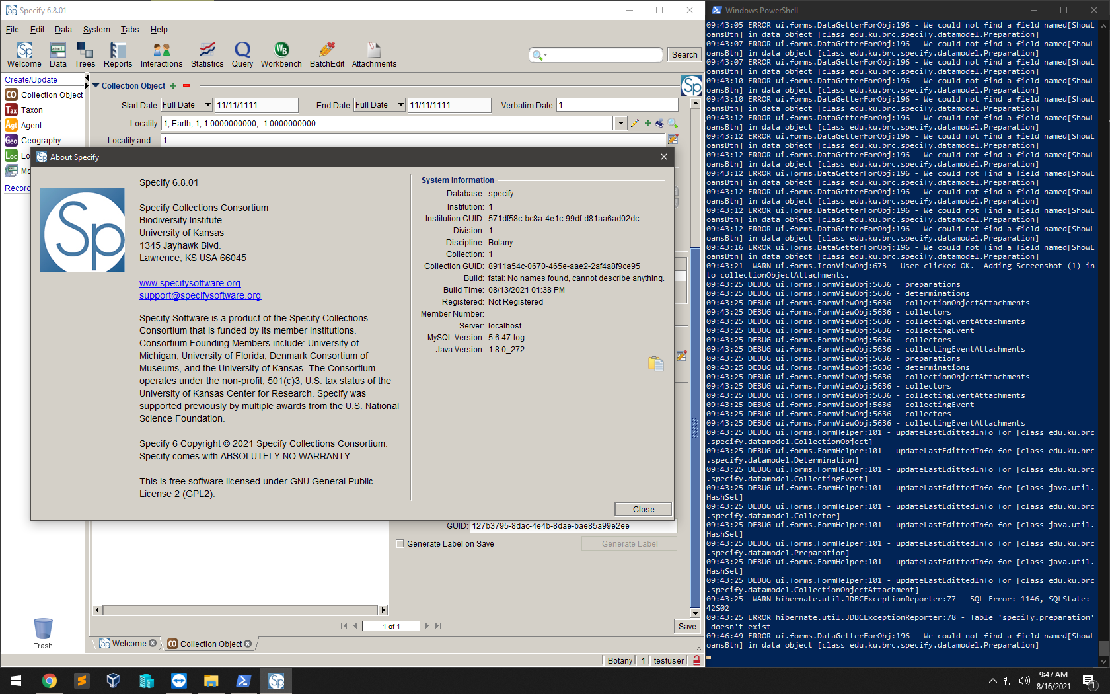The height and width of the screenshot is (694, 1110).
Task: Open the Trees tool
Action: point(85,54)
